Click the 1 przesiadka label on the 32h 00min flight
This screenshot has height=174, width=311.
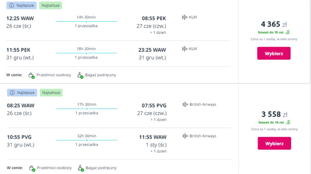coord(87,144)
